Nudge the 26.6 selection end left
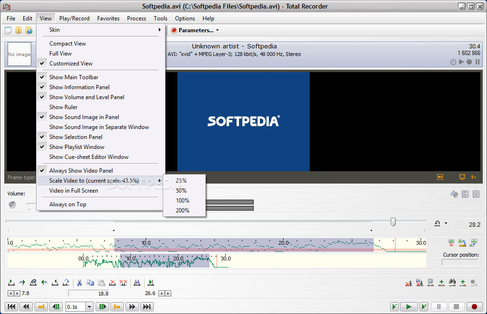487x314 pixels. pos(161,293)
